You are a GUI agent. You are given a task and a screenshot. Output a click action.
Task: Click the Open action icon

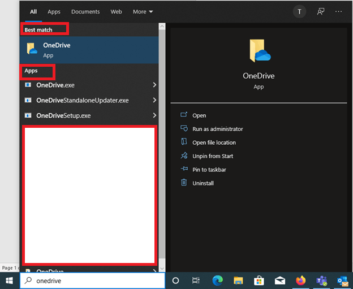pos(184,115)
